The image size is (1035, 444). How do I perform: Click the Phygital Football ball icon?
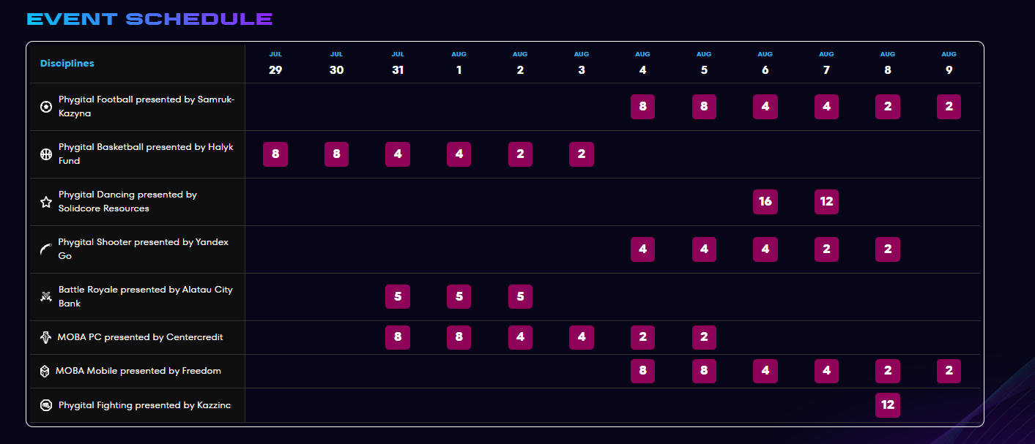click(x=46, y=107)
